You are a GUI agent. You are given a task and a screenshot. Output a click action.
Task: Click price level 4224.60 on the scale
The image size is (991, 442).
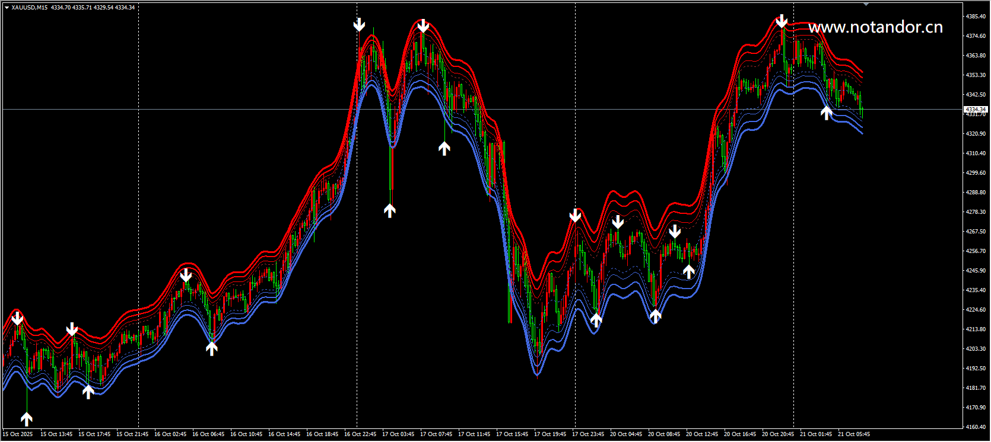pyautogui.click(x=976, y=310)
